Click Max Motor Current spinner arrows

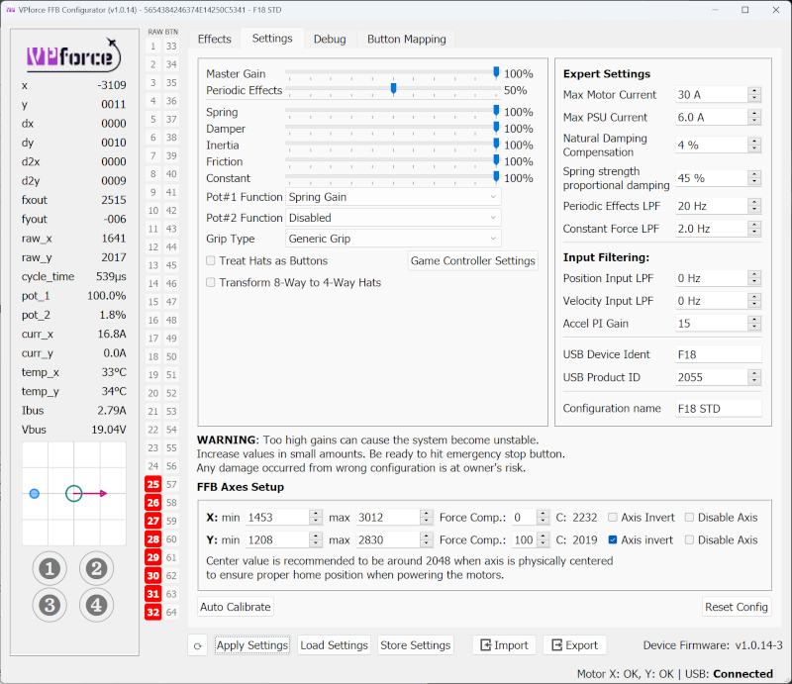tap(754, 94)
